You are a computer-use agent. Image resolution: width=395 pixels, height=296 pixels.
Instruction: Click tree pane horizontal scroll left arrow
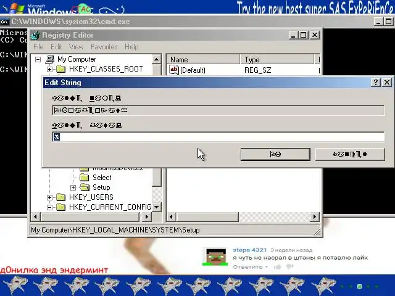click(x=36, y=216)
